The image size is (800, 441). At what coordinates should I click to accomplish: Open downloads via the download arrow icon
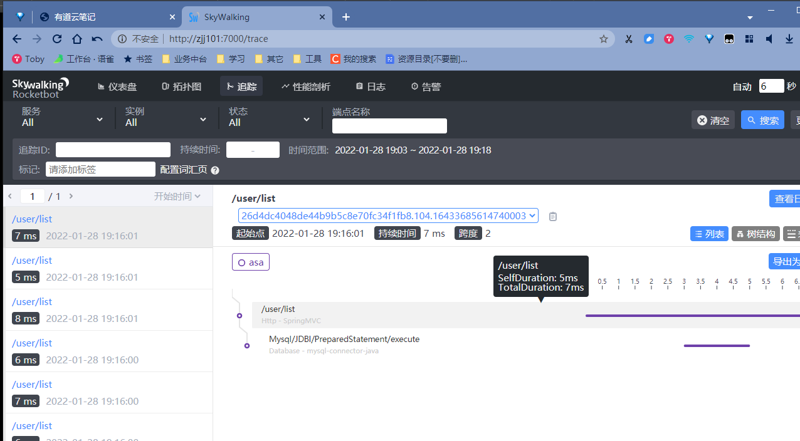(x=789, y=39)
